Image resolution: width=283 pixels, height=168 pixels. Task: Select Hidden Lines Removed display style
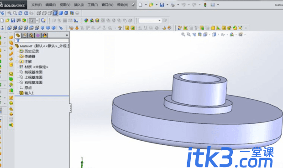(50, 13)
